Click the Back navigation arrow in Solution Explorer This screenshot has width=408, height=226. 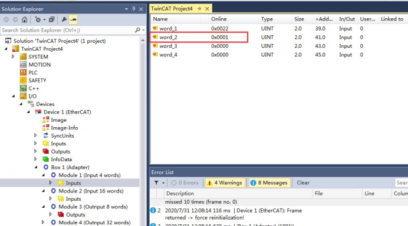(x=6, y=19)
